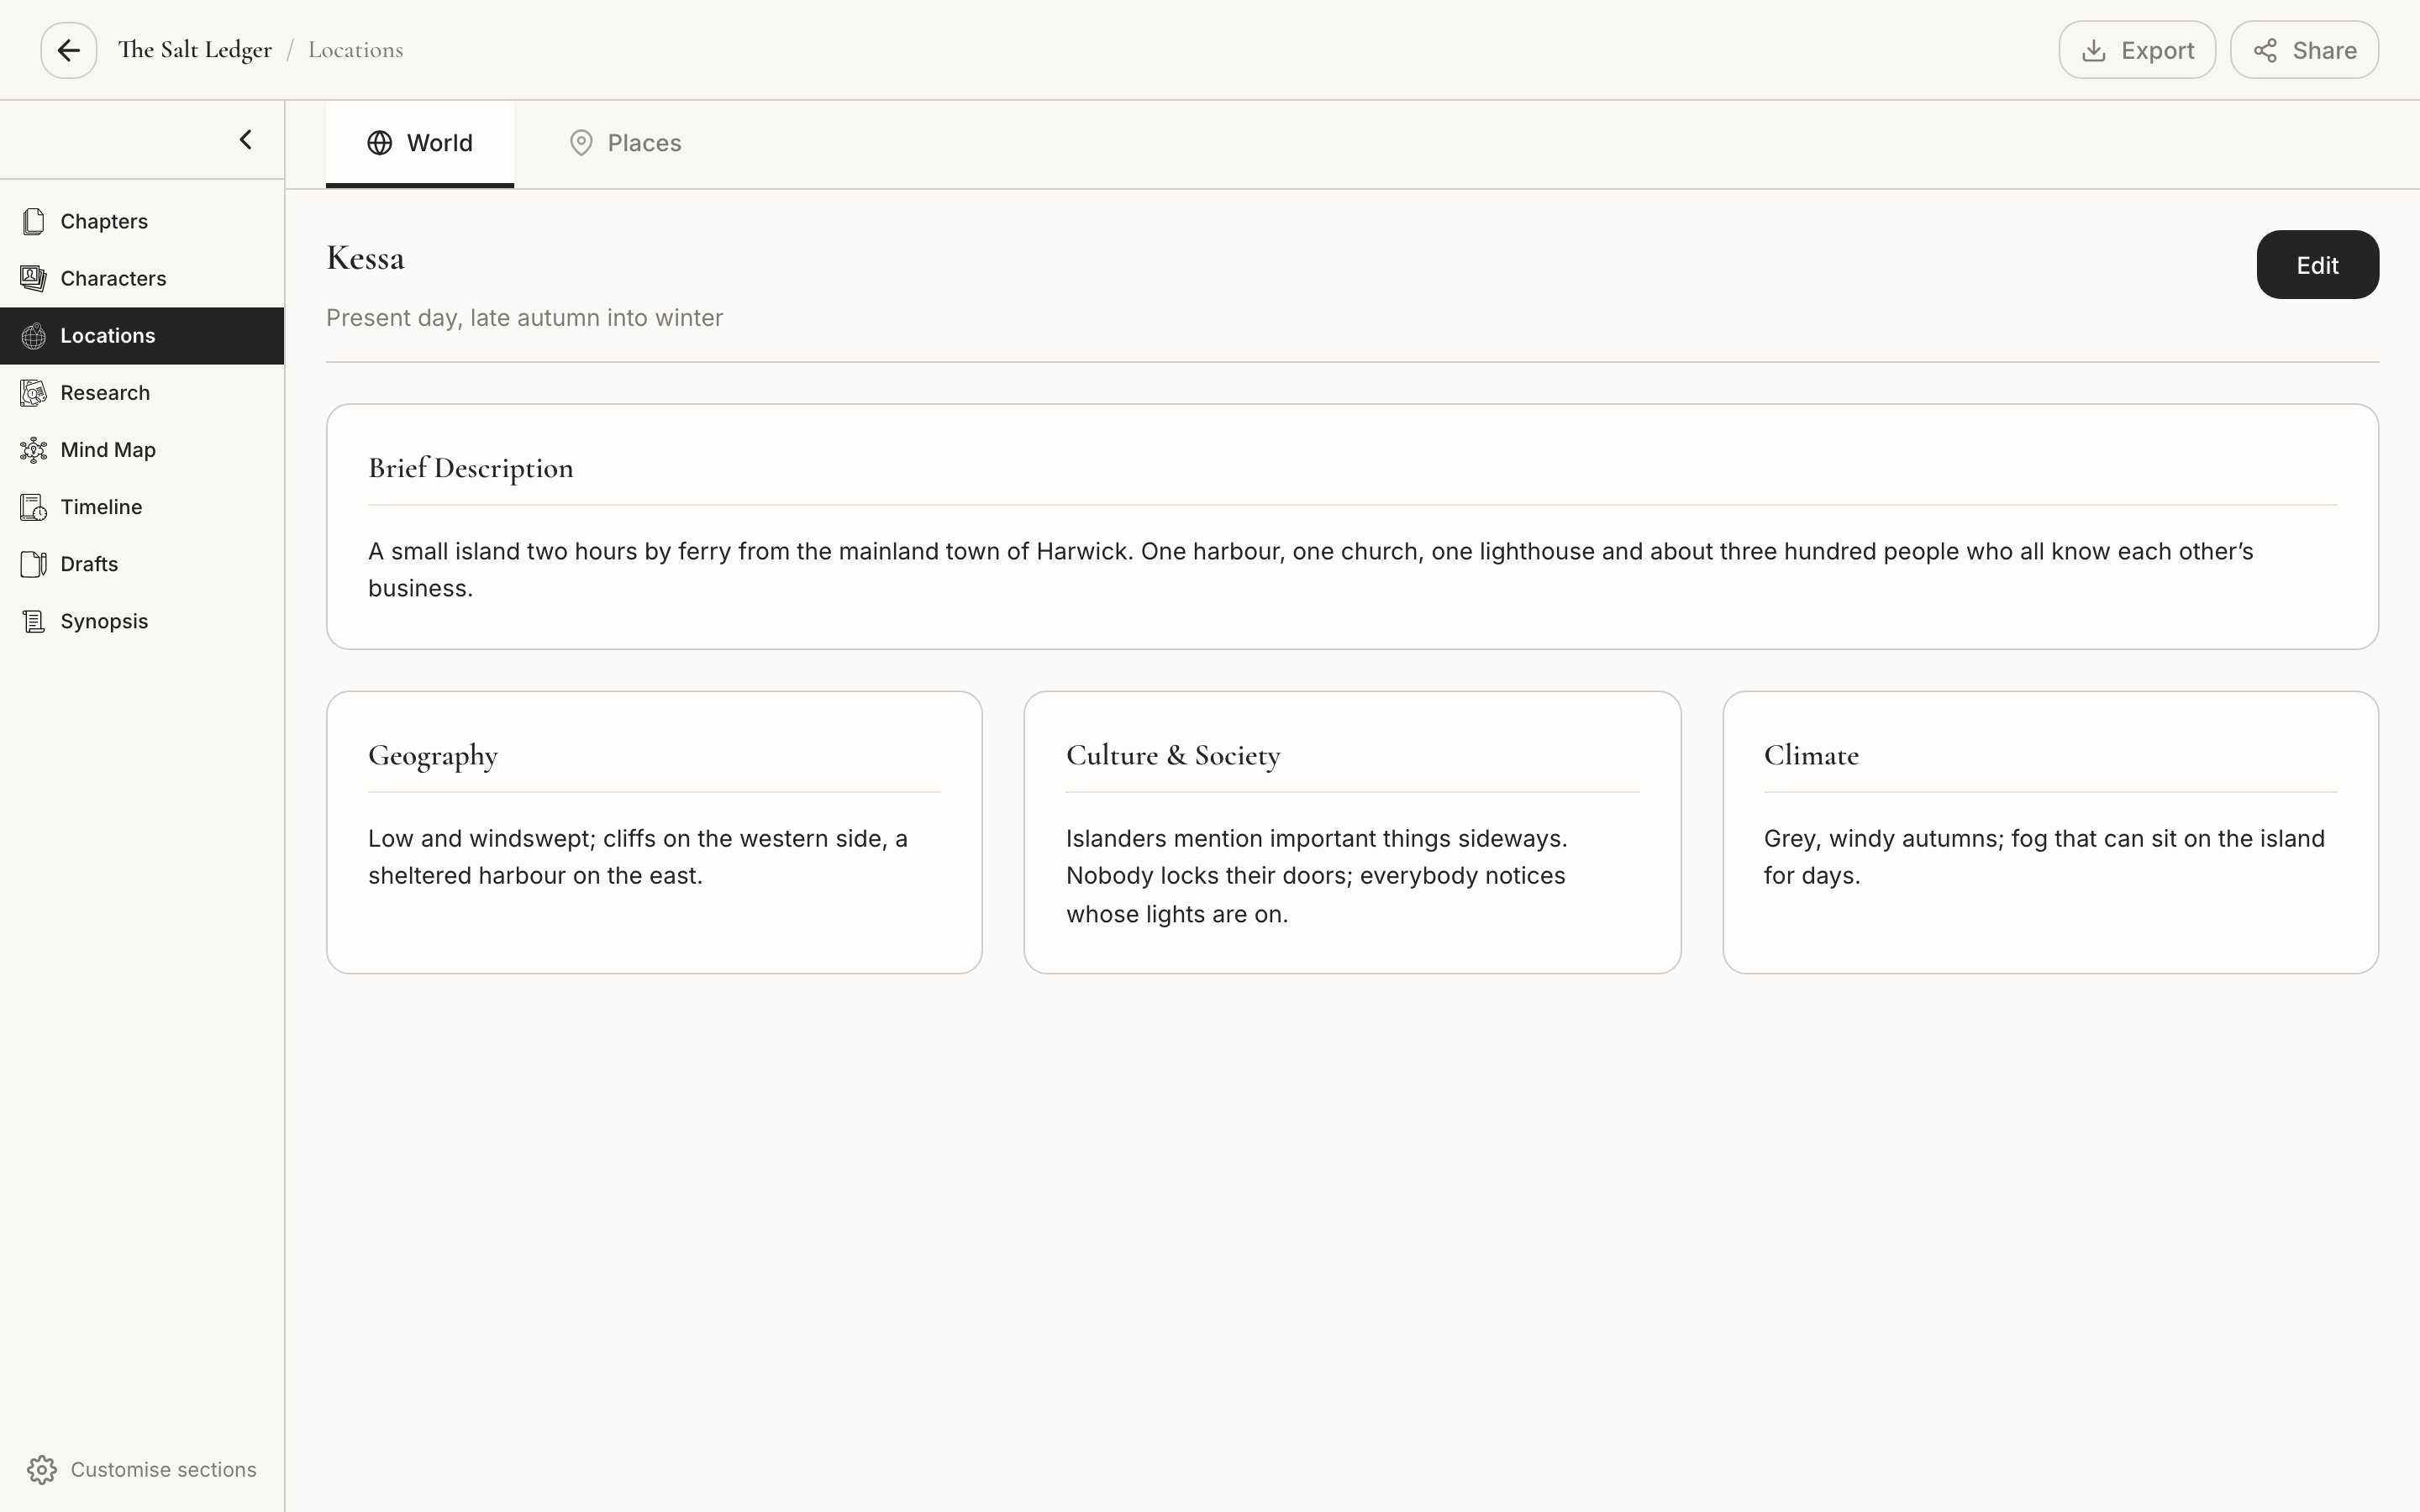Click the 'Low and windswept' geography text

coord(638,857)
